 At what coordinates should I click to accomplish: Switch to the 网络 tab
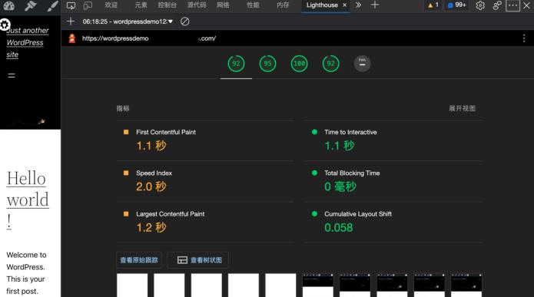[x=223, y=5]
